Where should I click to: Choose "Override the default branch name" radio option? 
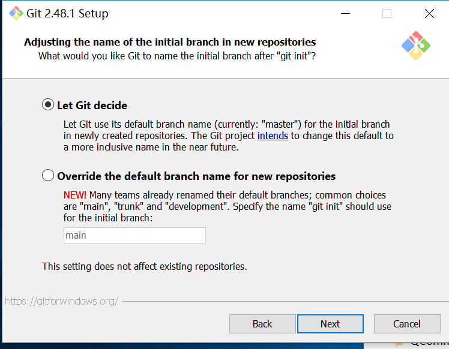click(48, 175)
